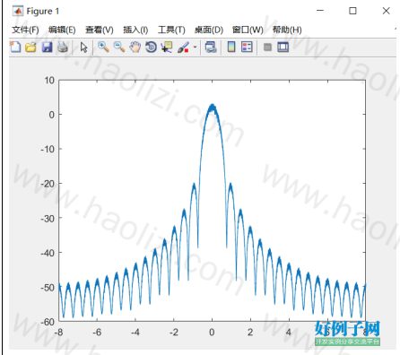This screenshot has width=400, height=355.
Task: Click the x-axis tick label 0
Action: (x=212, y=333)
